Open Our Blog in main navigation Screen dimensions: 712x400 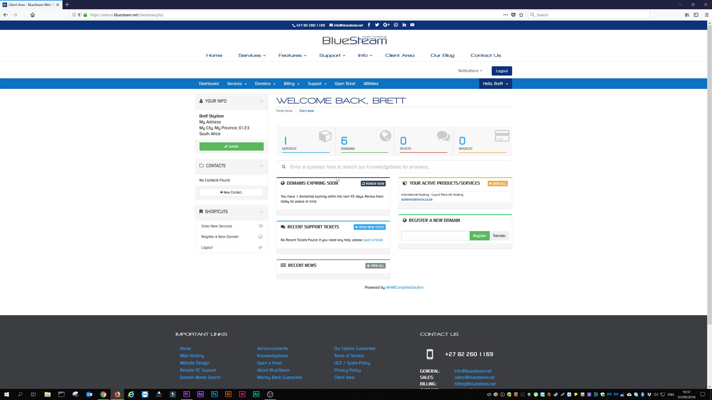pos(442,56)
